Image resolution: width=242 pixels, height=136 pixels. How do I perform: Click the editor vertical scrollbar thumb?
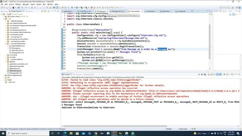[x=209, y=42]
